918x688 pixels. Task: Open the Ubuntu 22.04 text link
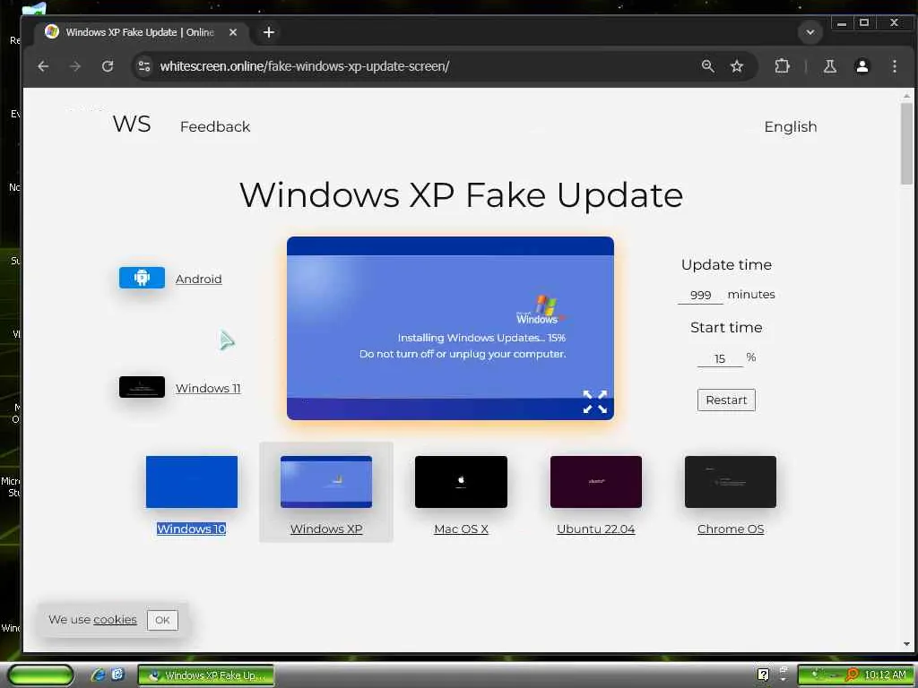click(x=596, y=529)
